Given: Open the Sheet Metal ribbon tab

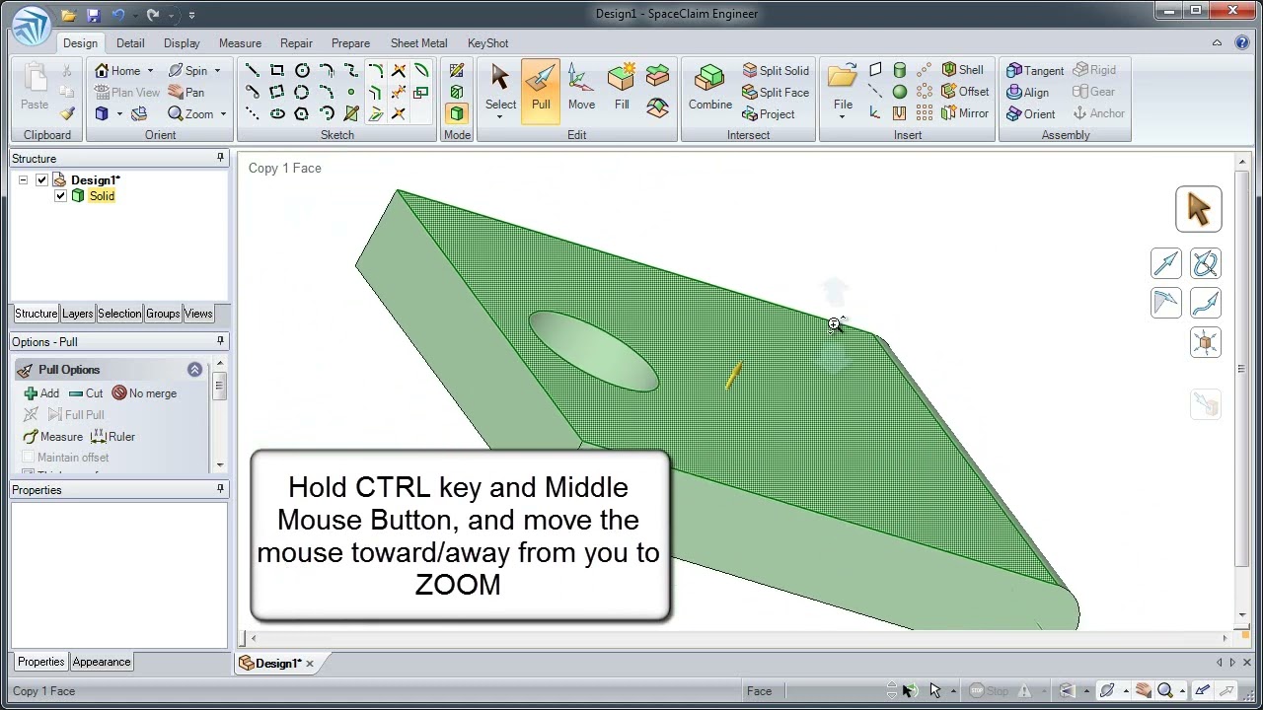Looking at the screenshot, I should click(x=418, y=43).
